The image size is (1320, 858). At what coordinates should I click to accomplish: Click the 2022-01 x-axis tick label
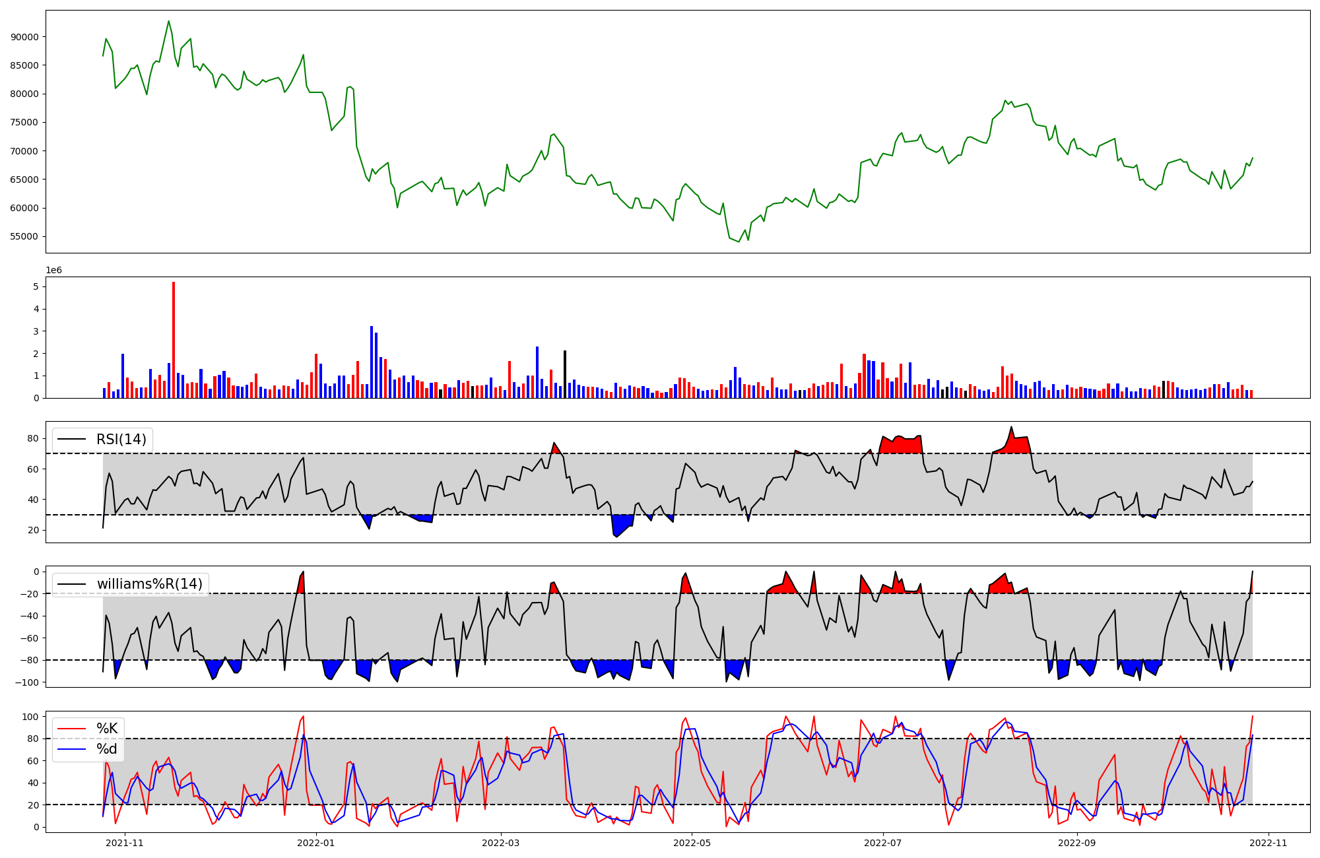316,843
